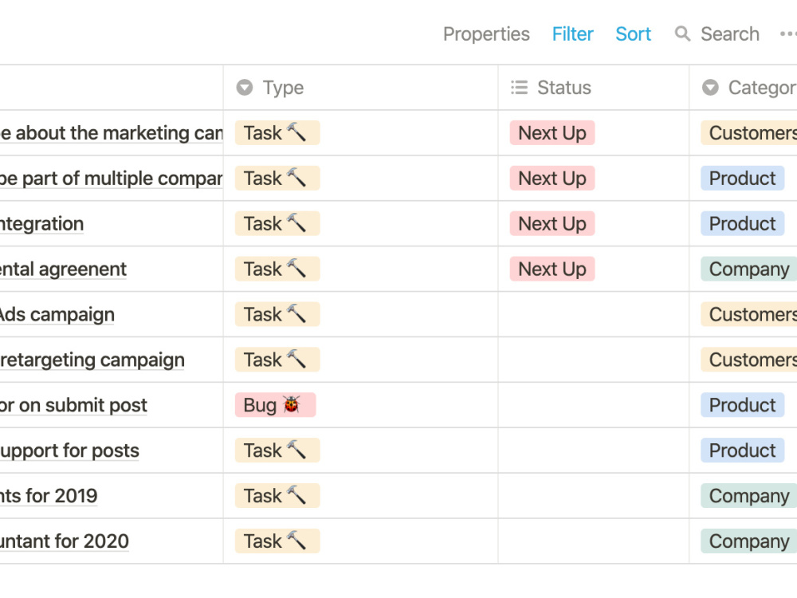Click Next Up status in rental agreement row

pyautogui.click(x=552, y=269)
